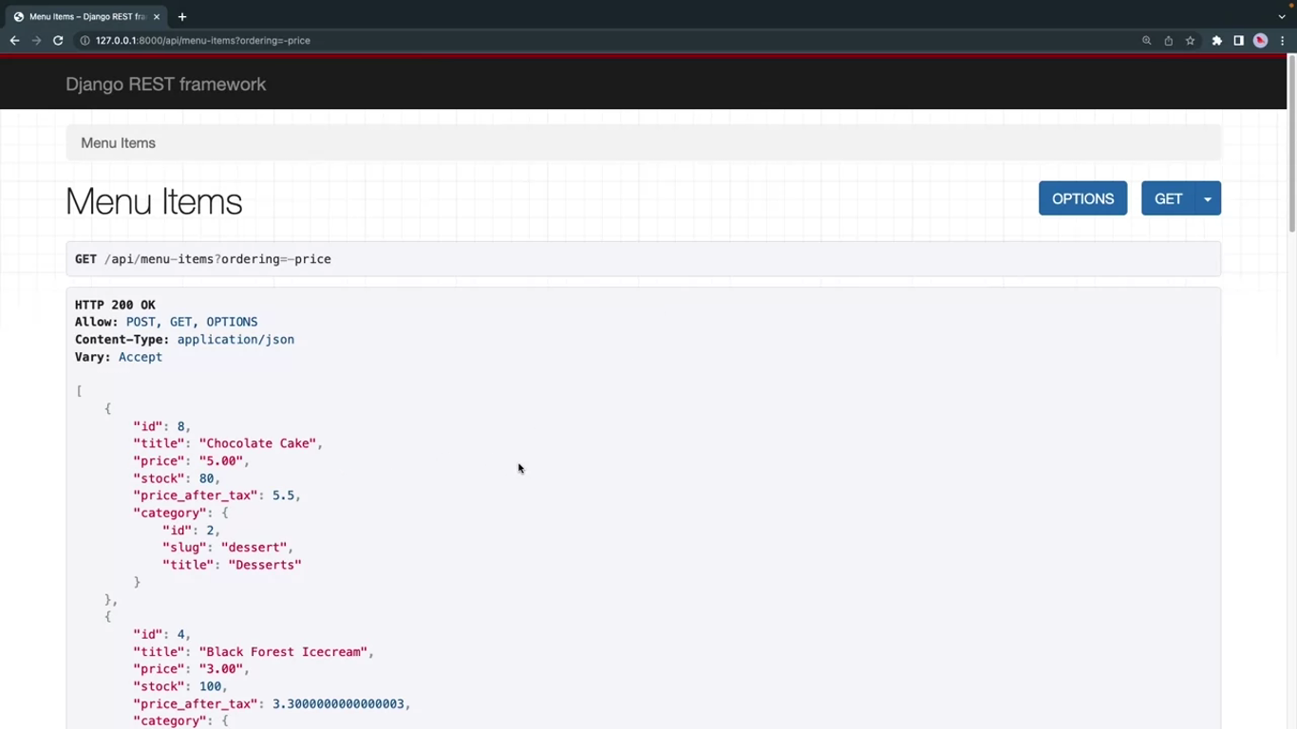Click the URL address bar field
Screen dimensions: 1297x729
(570, 41)
